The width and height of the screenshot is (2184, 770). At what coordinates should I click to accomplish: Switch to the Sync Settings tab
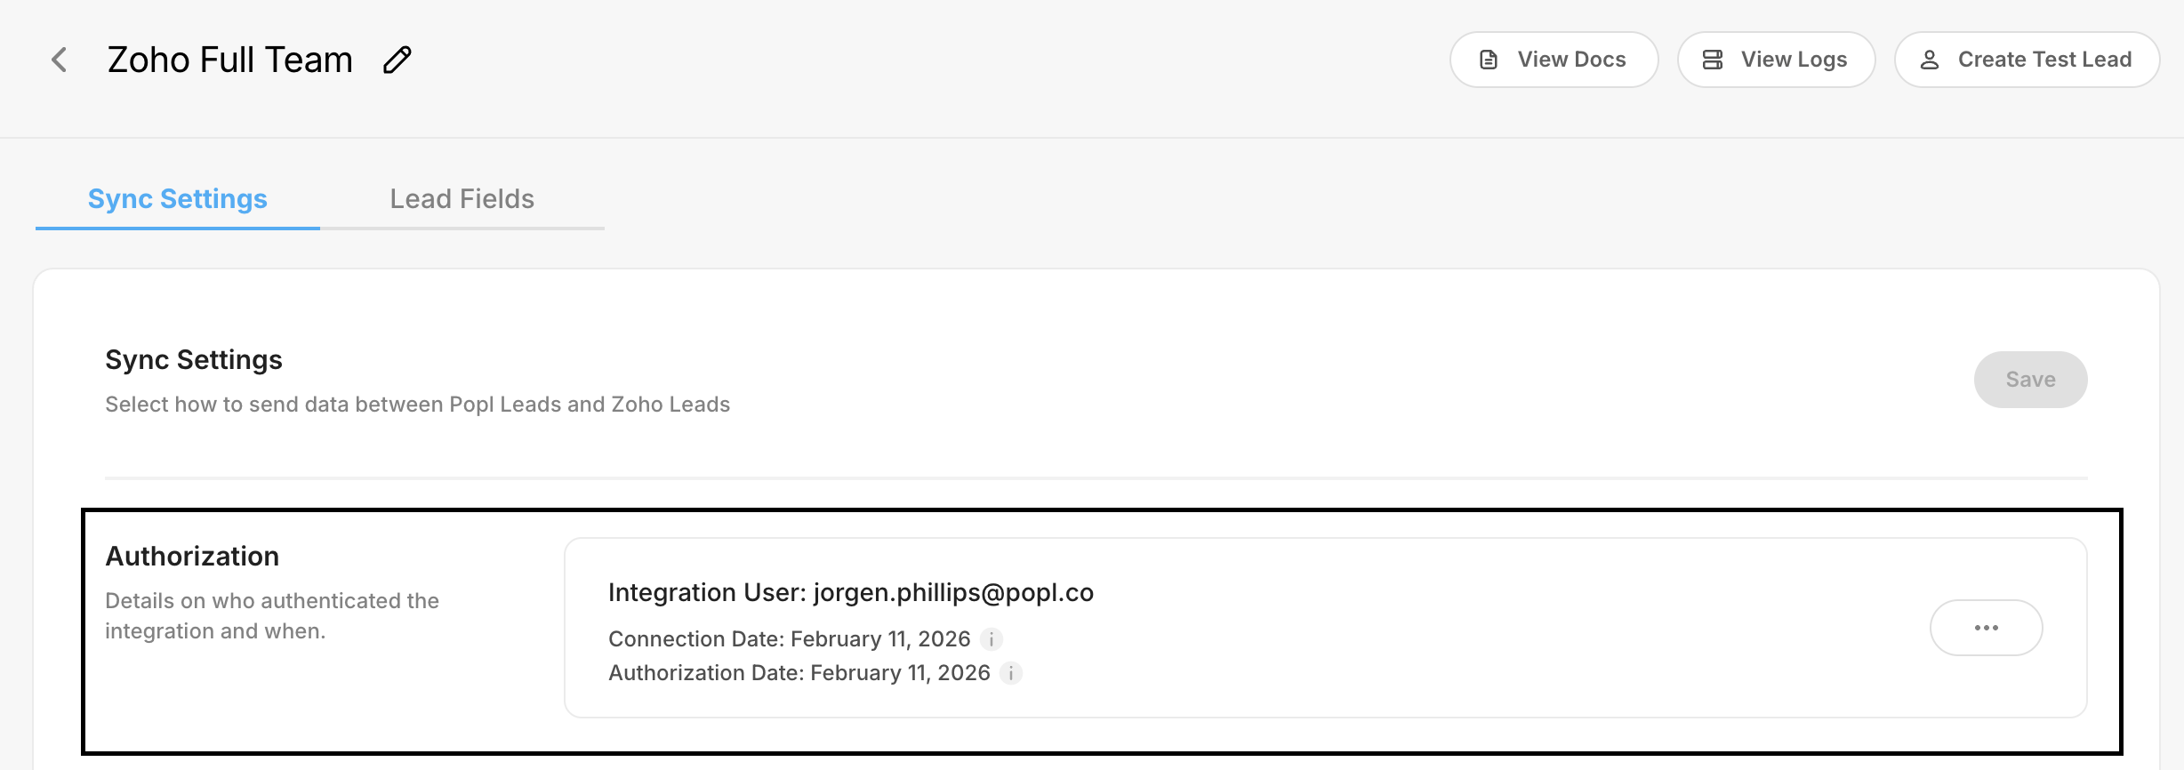[178, 199]
